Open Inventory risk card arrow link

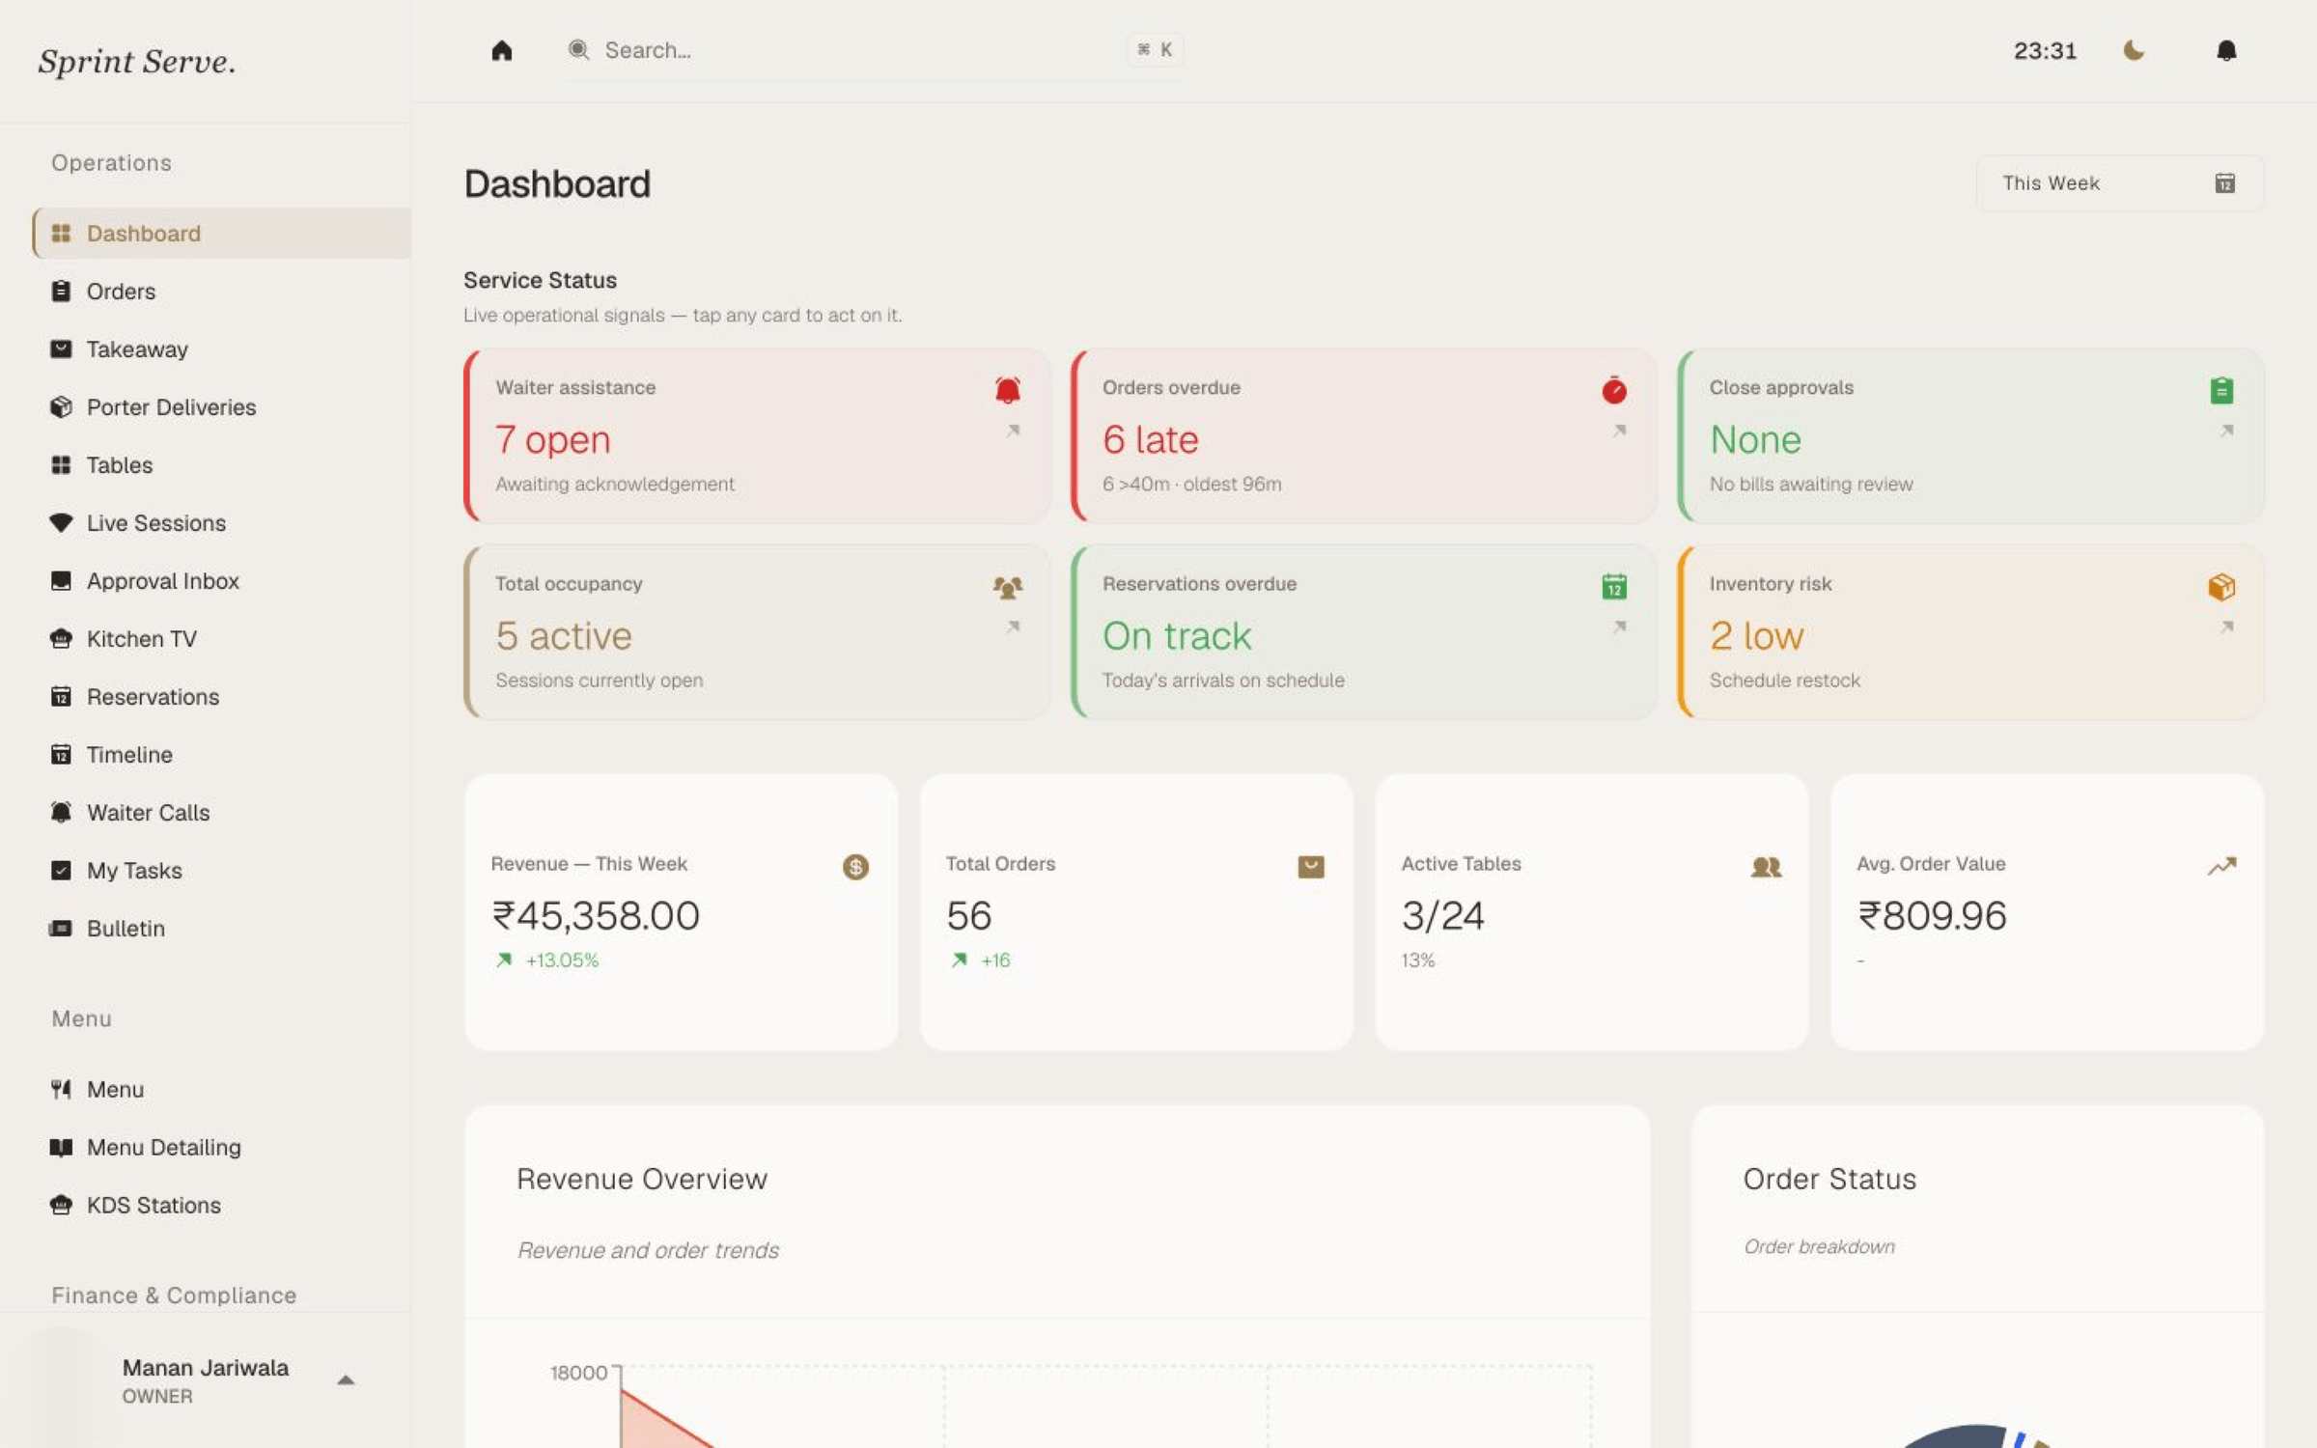point(2226,627)
